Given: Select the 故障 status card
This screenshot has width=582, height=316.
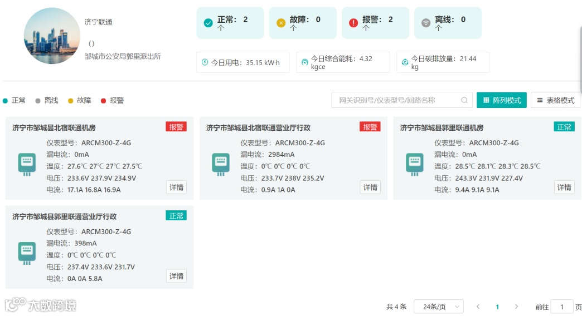Looking at the screenshot, I should pos(303,23).
